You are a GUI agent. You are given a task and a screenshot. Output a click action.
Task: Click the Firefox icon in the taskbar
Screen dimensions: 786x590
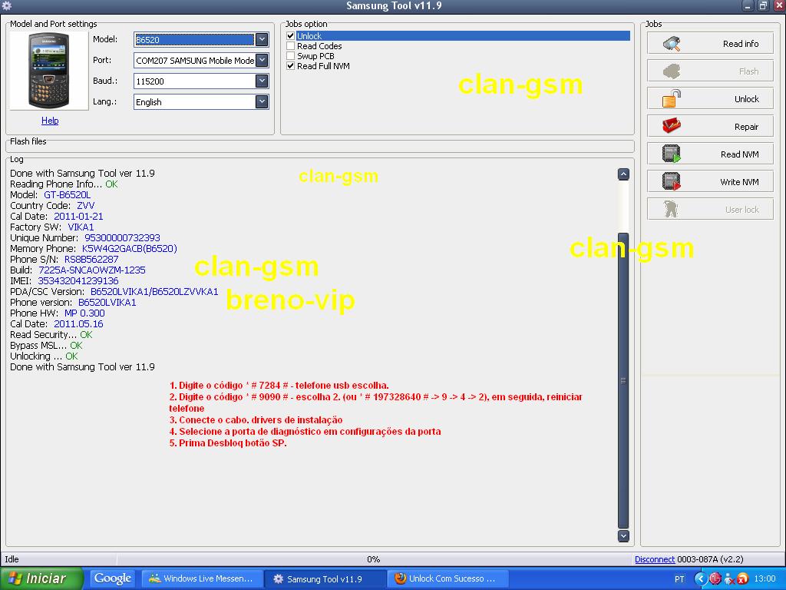(x=400, y=578)
